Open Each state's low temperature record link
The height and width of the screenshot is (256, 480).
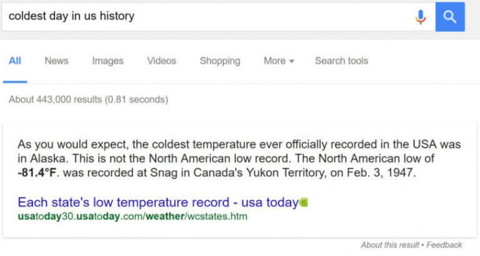pos(158,202)
